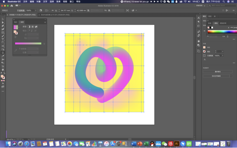
Task: Set gradient type to linear
Action: [29, 27]
